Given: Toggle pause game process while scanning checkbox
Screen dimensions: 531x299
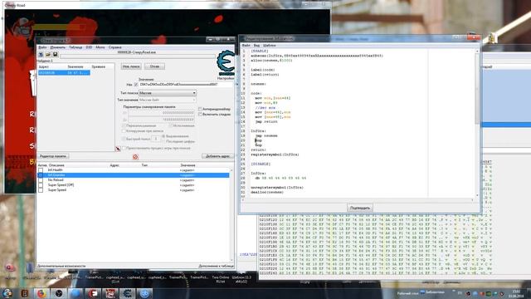Looking at the screenshot, I should (x=124, y=148).
